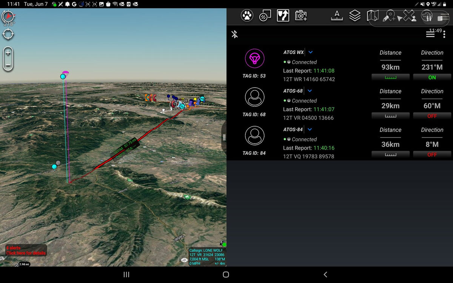The height and width of the screenshot is (283, 453).
Task: Open the hamburger menu in the panel
Action: (x=430, y=34)
